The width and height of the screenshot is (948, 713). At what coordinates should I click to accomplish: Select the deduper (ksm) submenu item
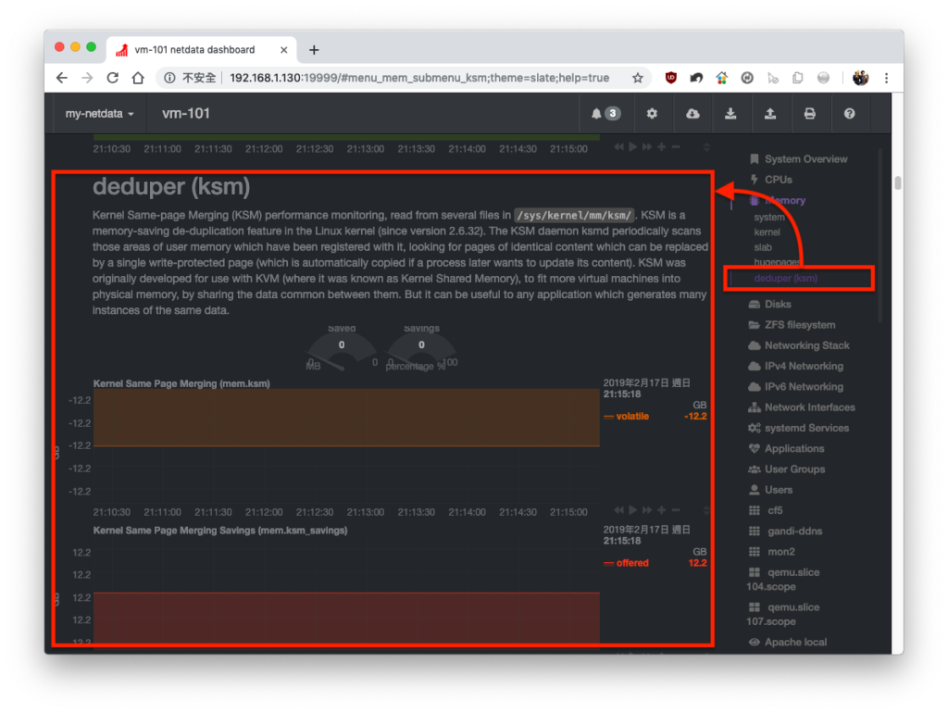click(786, 278)
